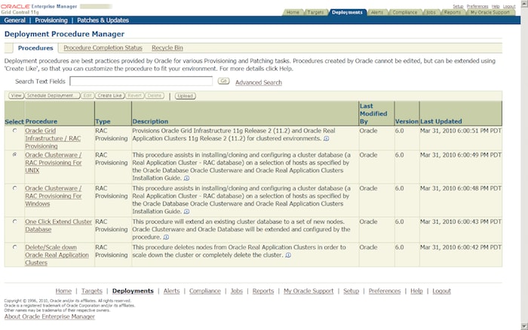Screen dimensions: 528x330
Task: Open the Reports tab at top
Action: (x=453, y=13)
